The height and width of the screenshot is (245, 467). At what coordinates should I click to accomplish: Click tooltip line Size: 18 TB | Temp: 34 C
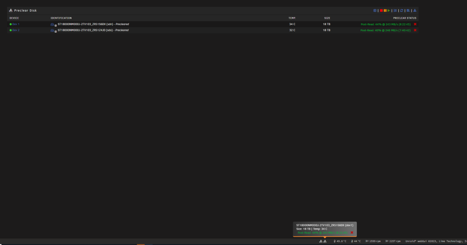[x=311, y=229]
